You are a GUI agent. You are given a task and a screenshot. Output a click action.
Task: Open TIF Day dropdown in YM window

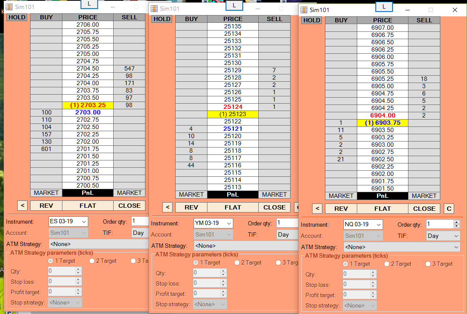click(288, 234)
